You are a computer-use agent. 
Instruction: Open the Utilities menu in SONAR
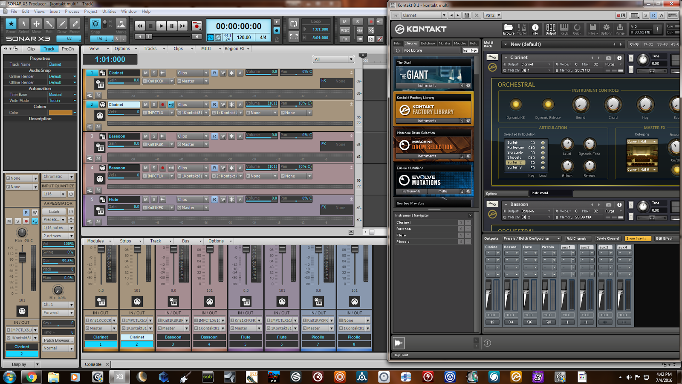coord(109,12)
